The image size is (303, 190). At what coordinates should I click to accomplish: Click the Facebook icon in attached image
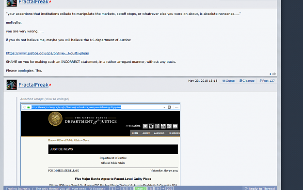pos(157,126)
